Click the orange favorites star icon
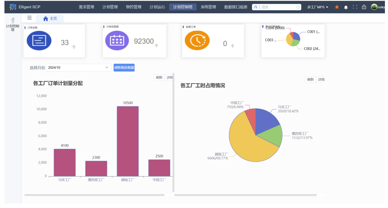The image size is (388, 208). [337, 7]
